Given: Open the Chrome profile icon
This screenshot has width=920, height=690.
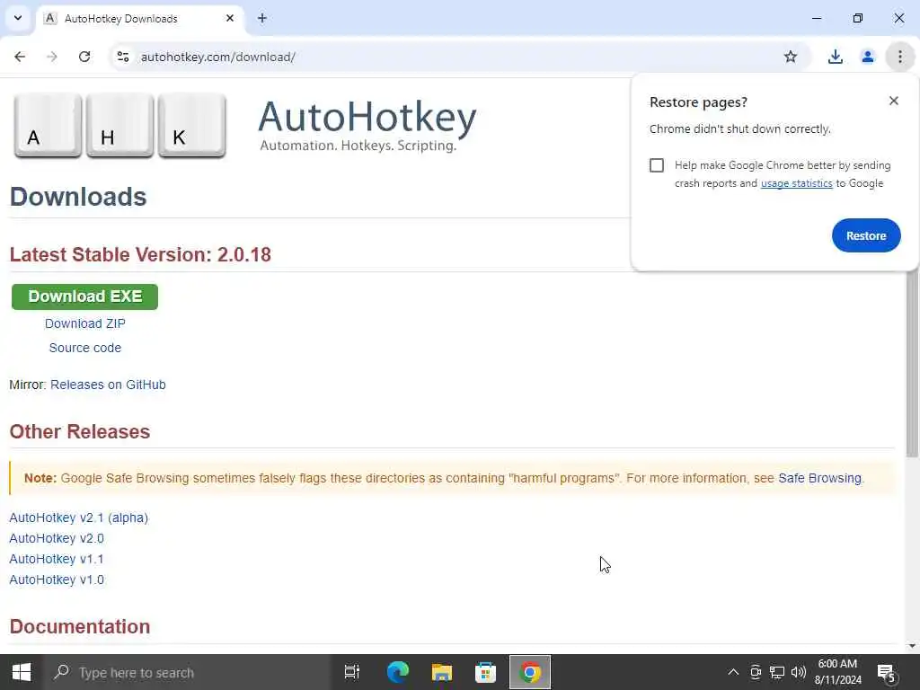Looking at the screenshot, I should click(x=867, y=57).
